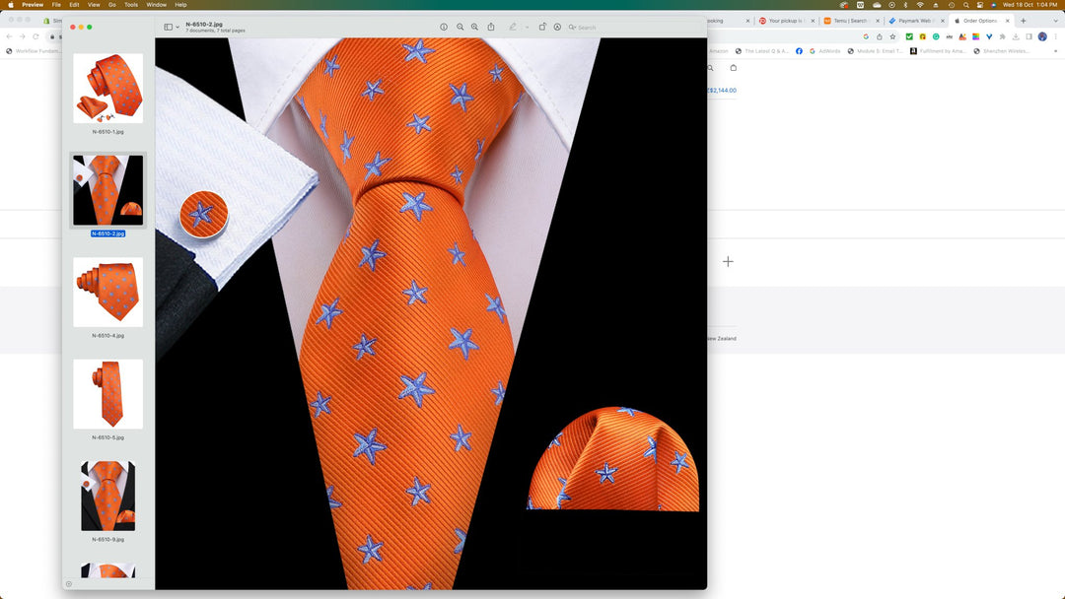Expand the Highlight options dropdown arrow
The height and width of the screenshot is (599, 1065).
pos(527,27)
